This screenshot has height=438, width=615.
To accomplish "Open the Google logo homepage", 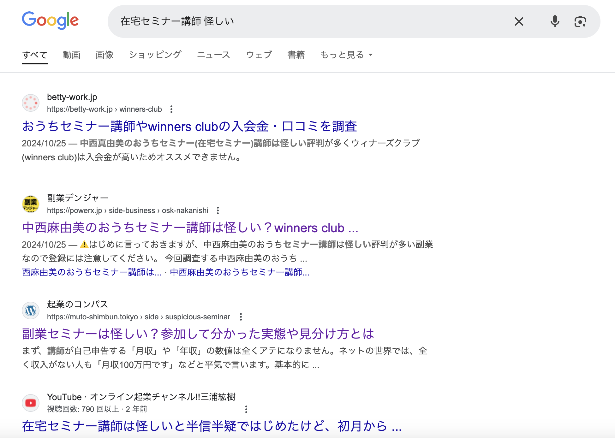I will pyautogui.click(x=50, y=20).
